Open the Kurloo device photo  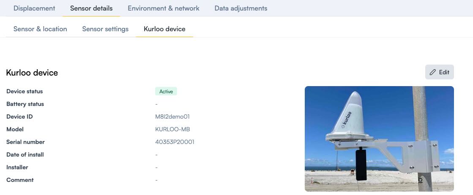tap(379, 138)
